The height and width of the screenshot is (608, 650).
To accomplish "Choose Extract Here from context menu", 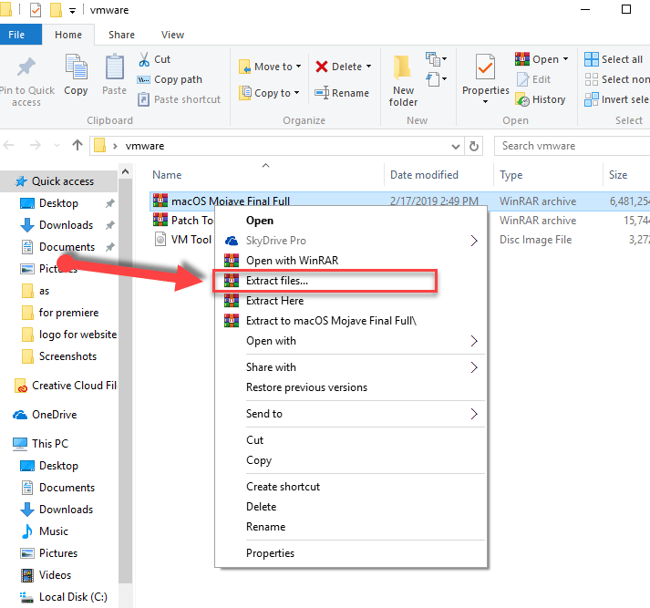I will tap(274, 301).
